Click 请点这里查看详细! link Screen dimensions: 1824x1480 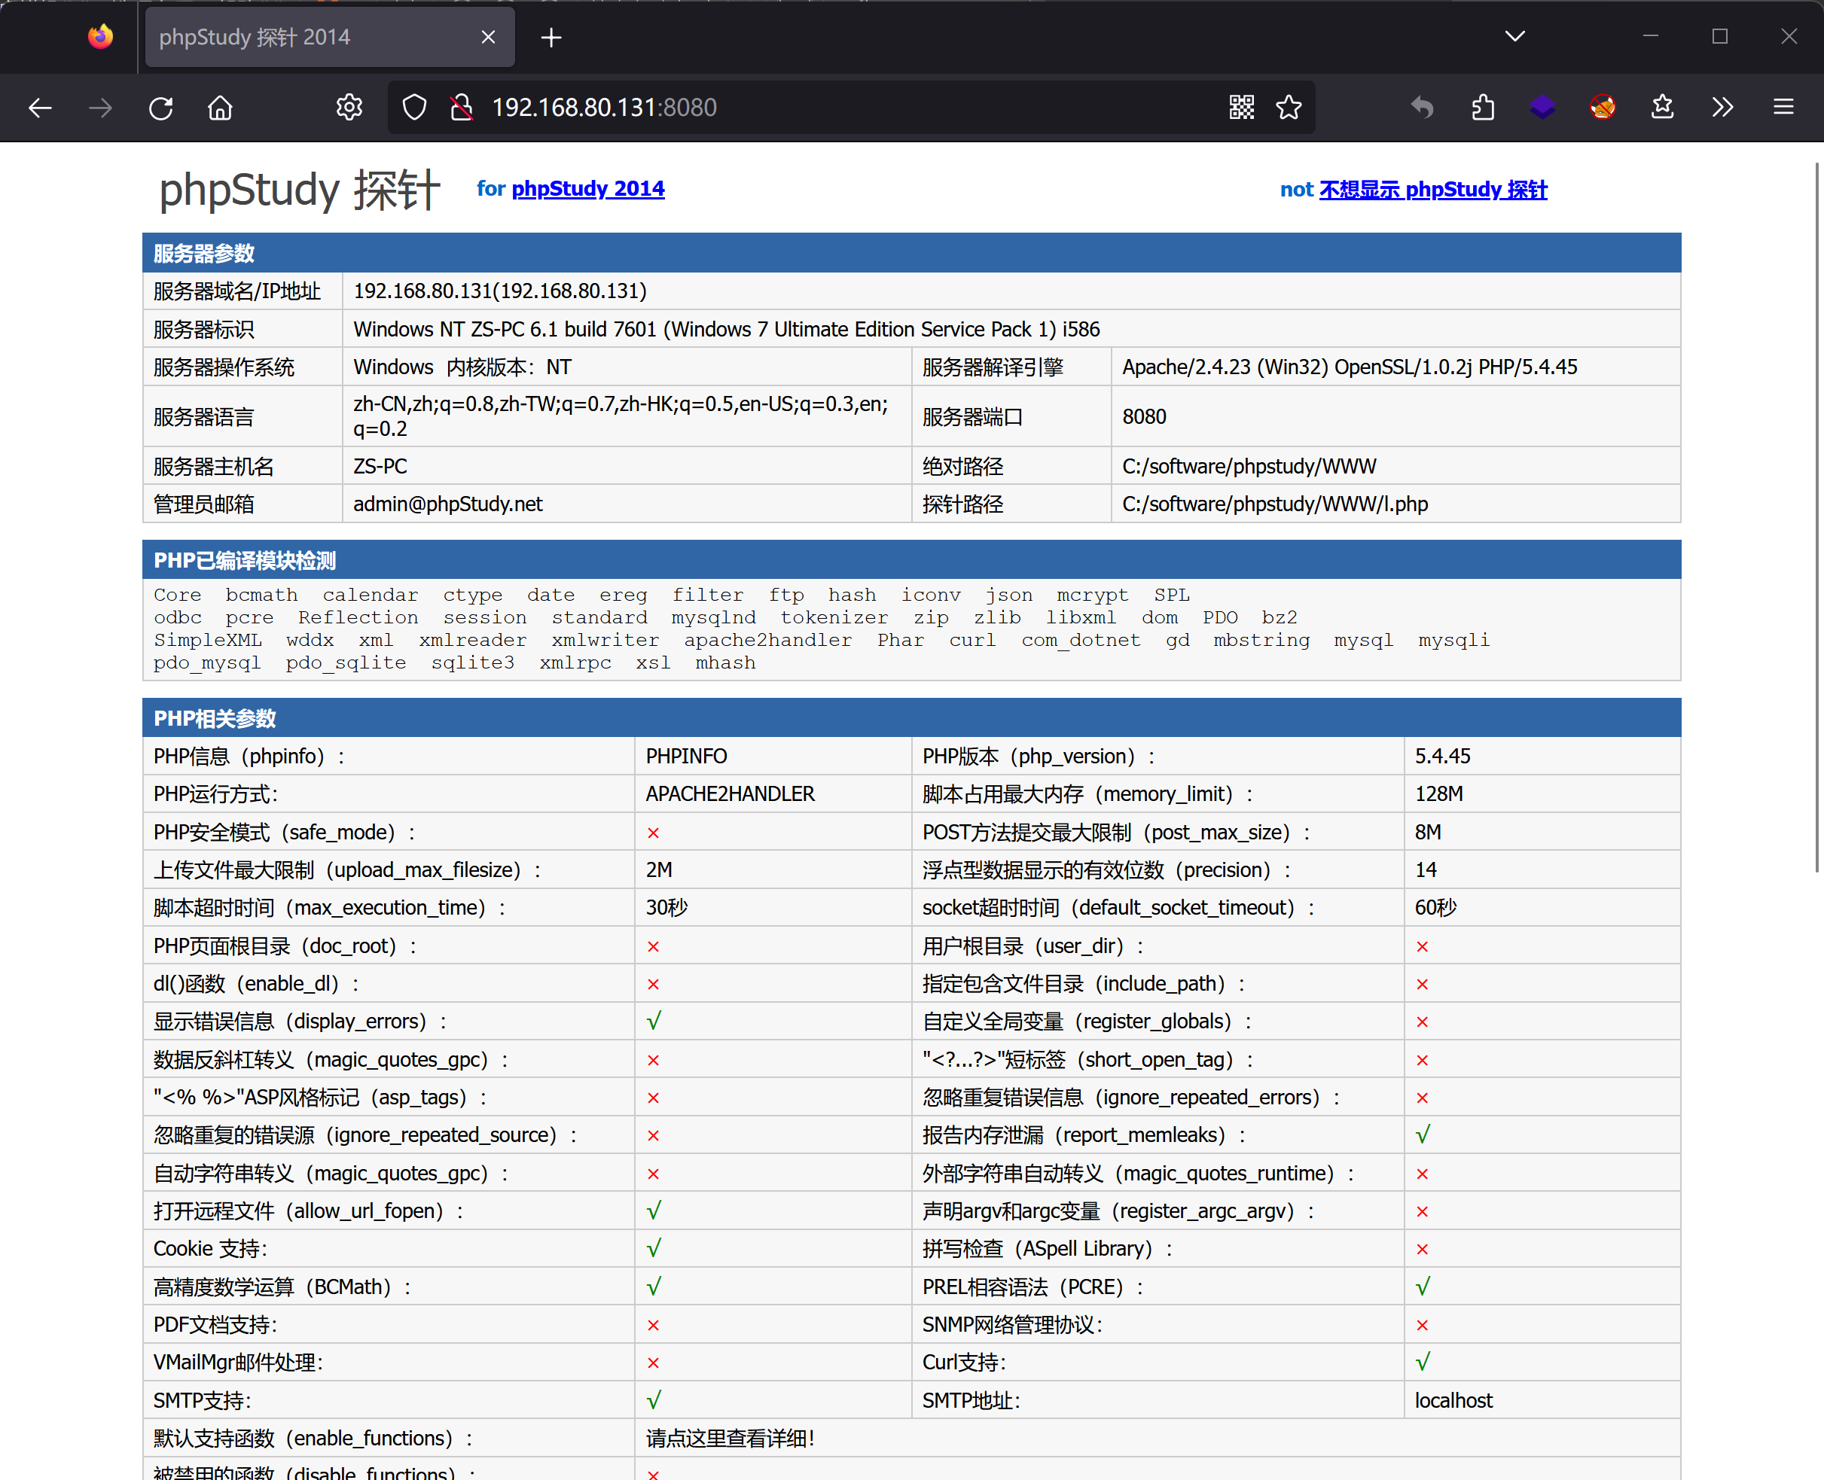click(730, 1439)
